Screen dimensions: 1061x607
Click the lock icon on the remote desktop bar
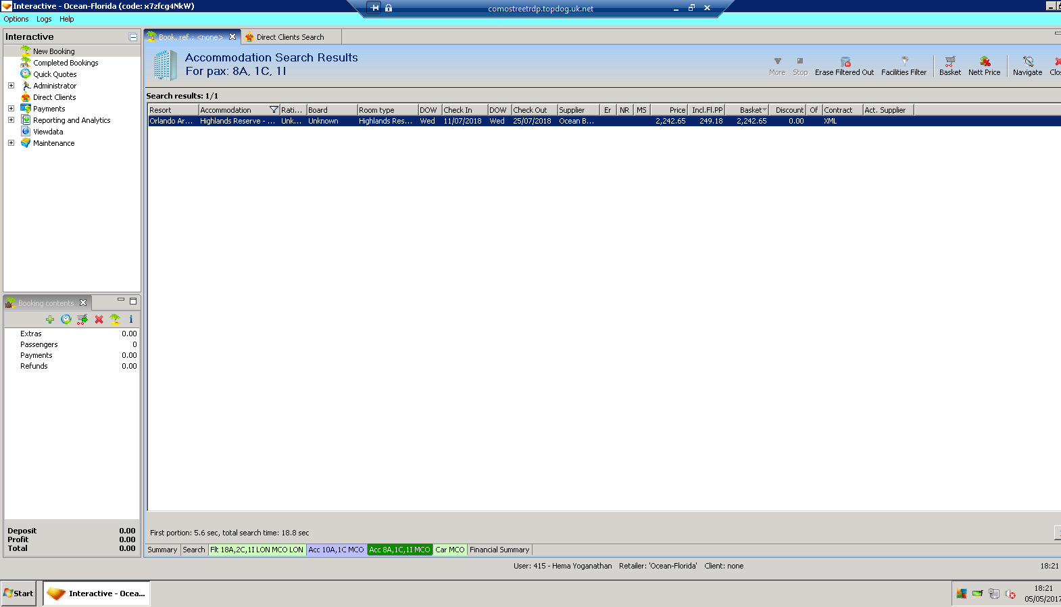tap(389, 8)
